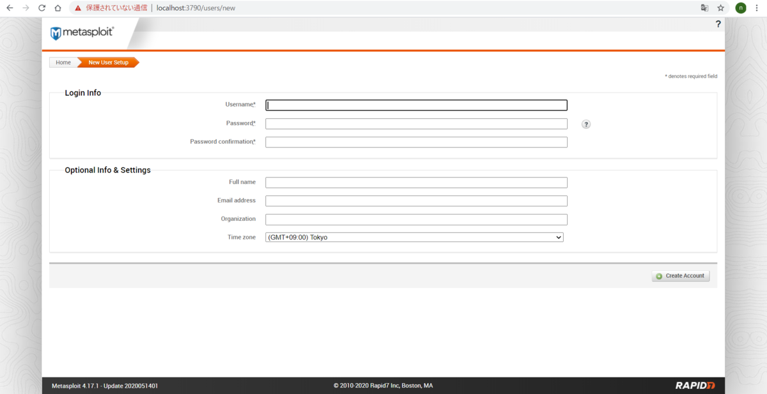
Task: Click into the Password field
Action: [x=416, y=124]
